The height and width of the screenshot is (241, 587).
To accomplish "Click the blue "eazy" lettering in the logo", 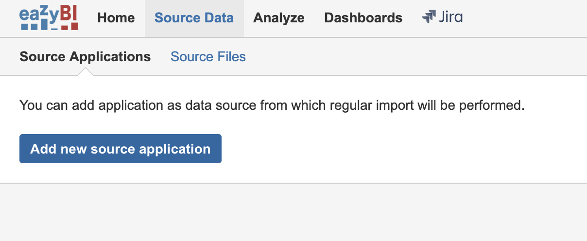I will click(36, 15).
